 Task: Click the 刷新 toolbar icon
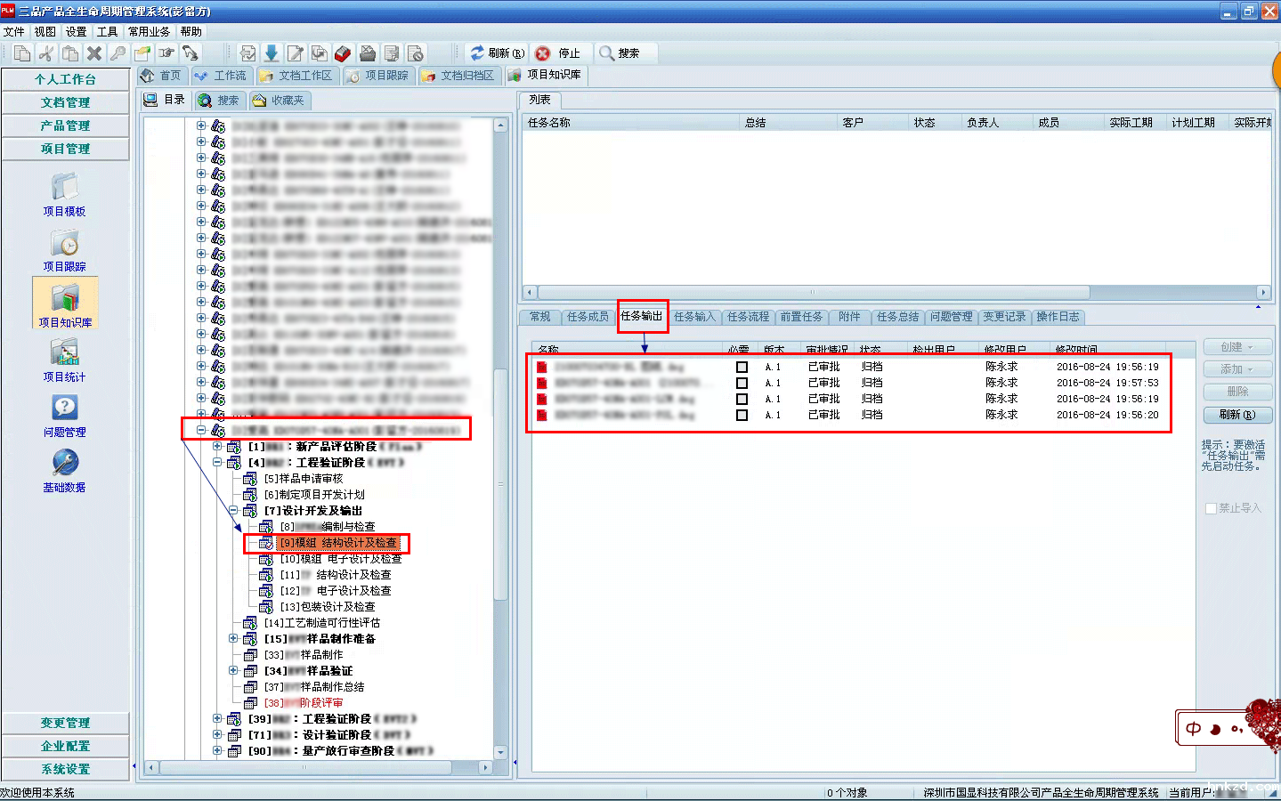(478, 53)
